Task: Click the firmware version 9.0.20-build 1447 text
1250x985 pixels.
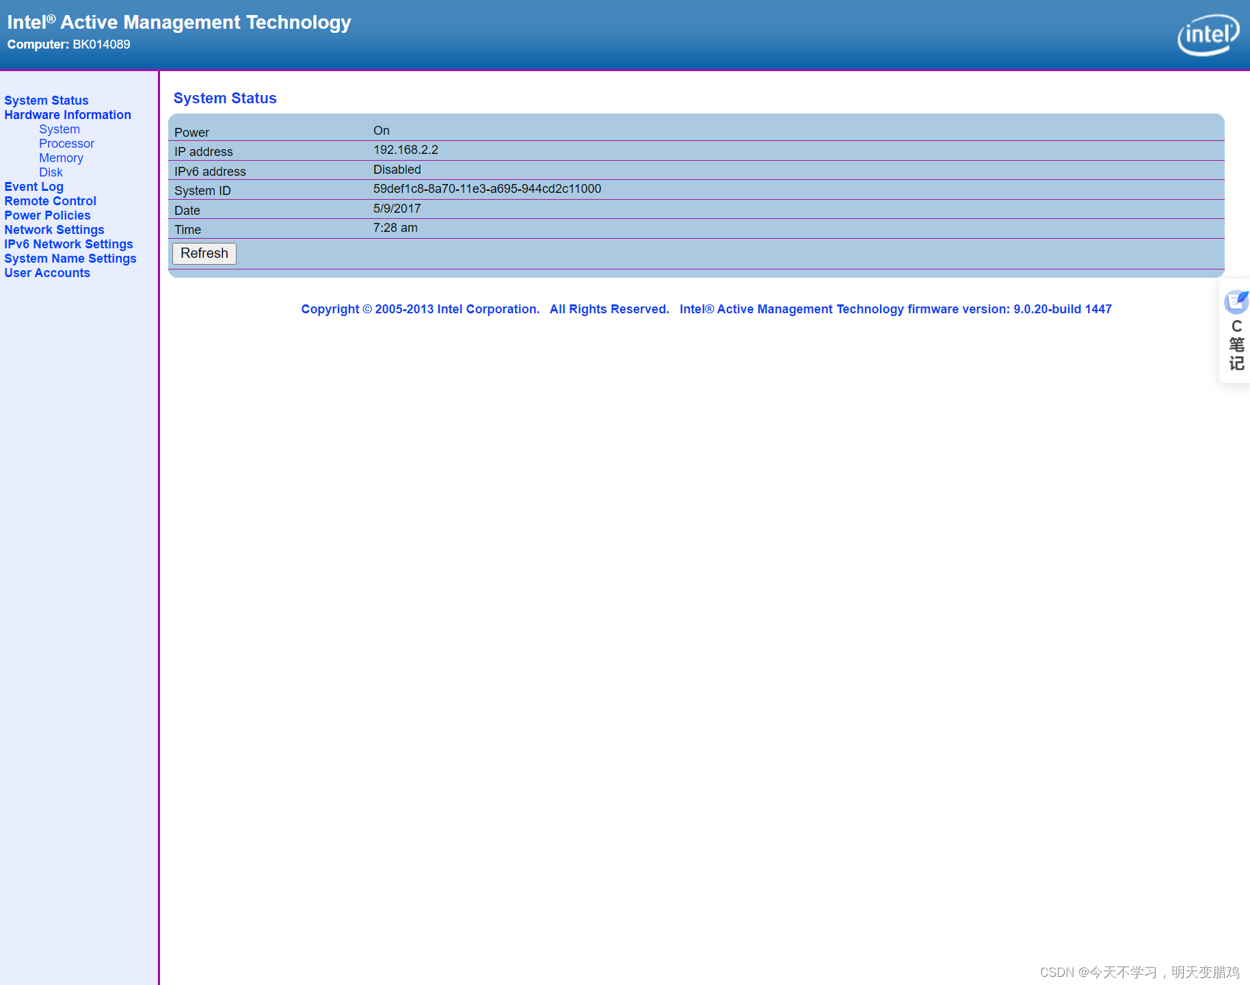Action: [1062, 309]
